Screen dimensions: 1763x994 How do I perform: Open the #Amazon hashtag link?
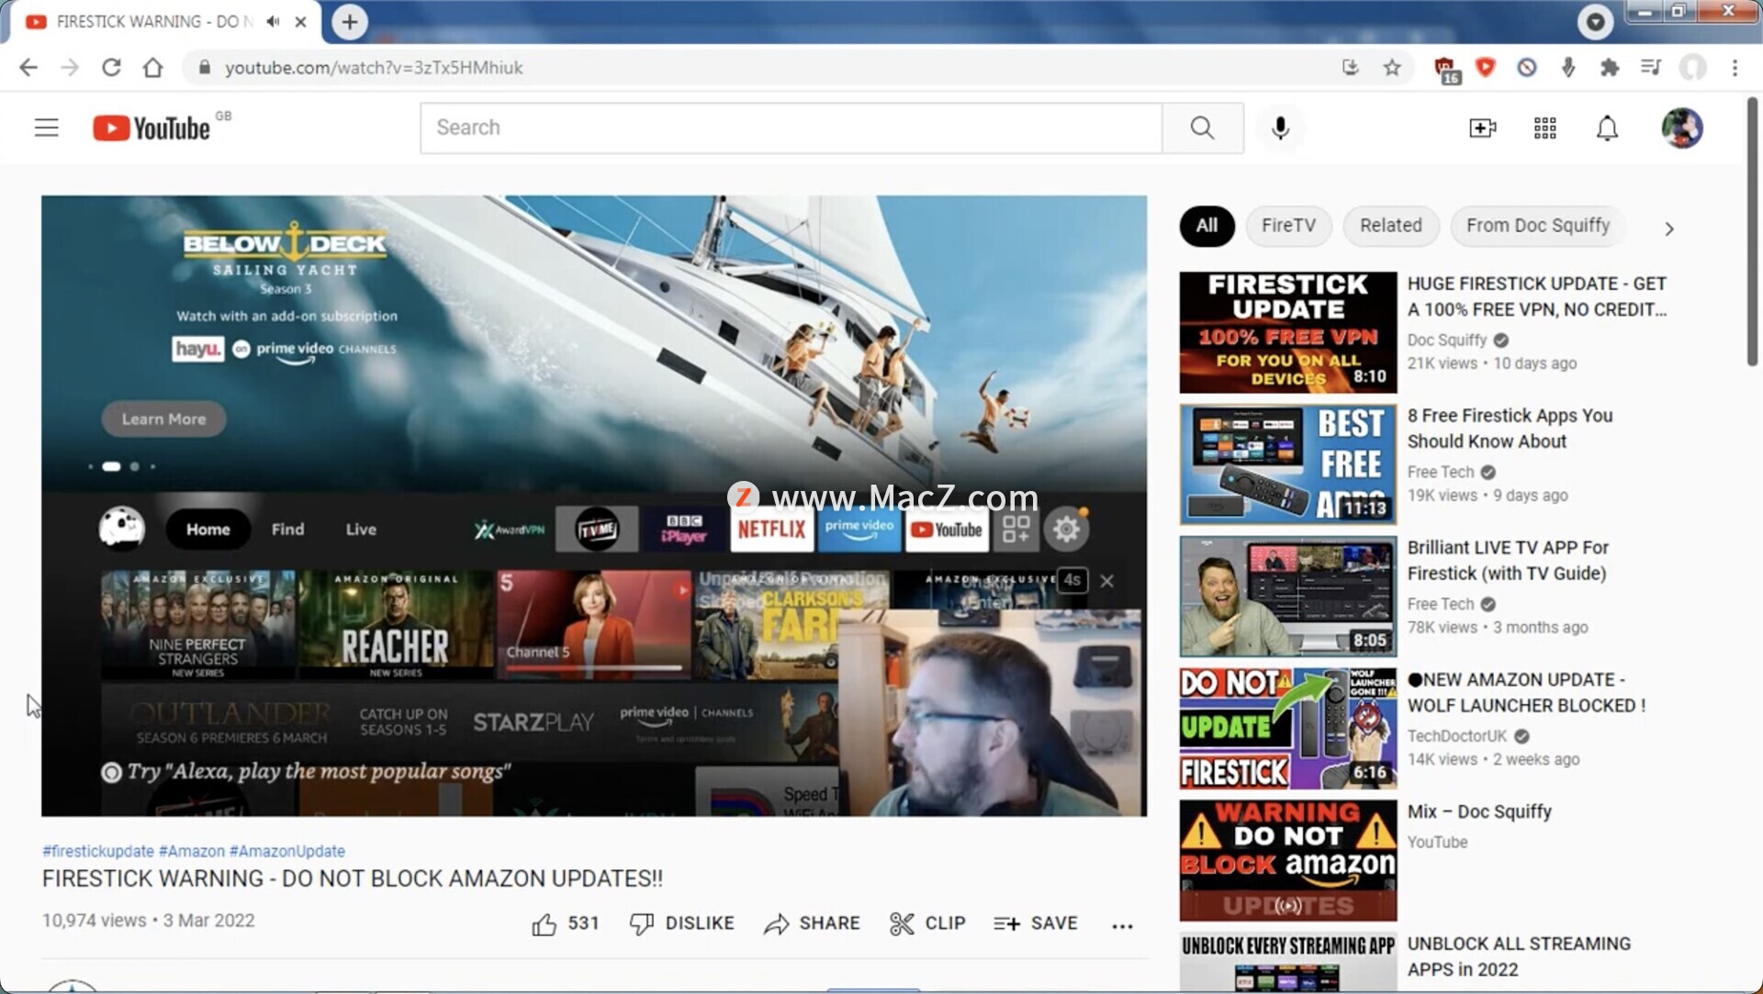pyautogui.click(x=192, y=851)
